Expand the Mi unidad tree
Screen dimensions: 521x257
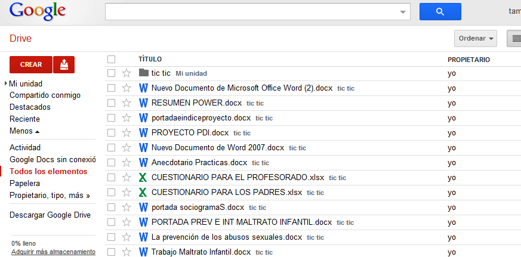click(6, 83)
